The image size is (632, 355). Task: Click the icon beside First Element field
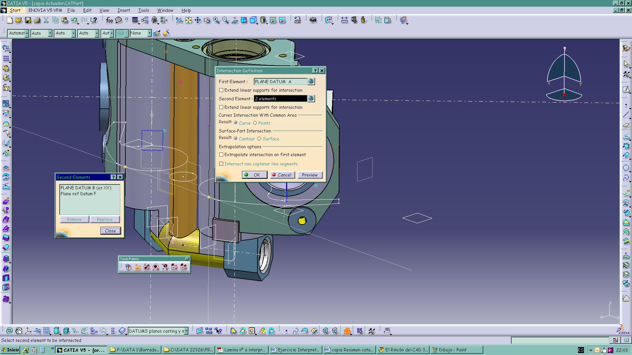311,82
